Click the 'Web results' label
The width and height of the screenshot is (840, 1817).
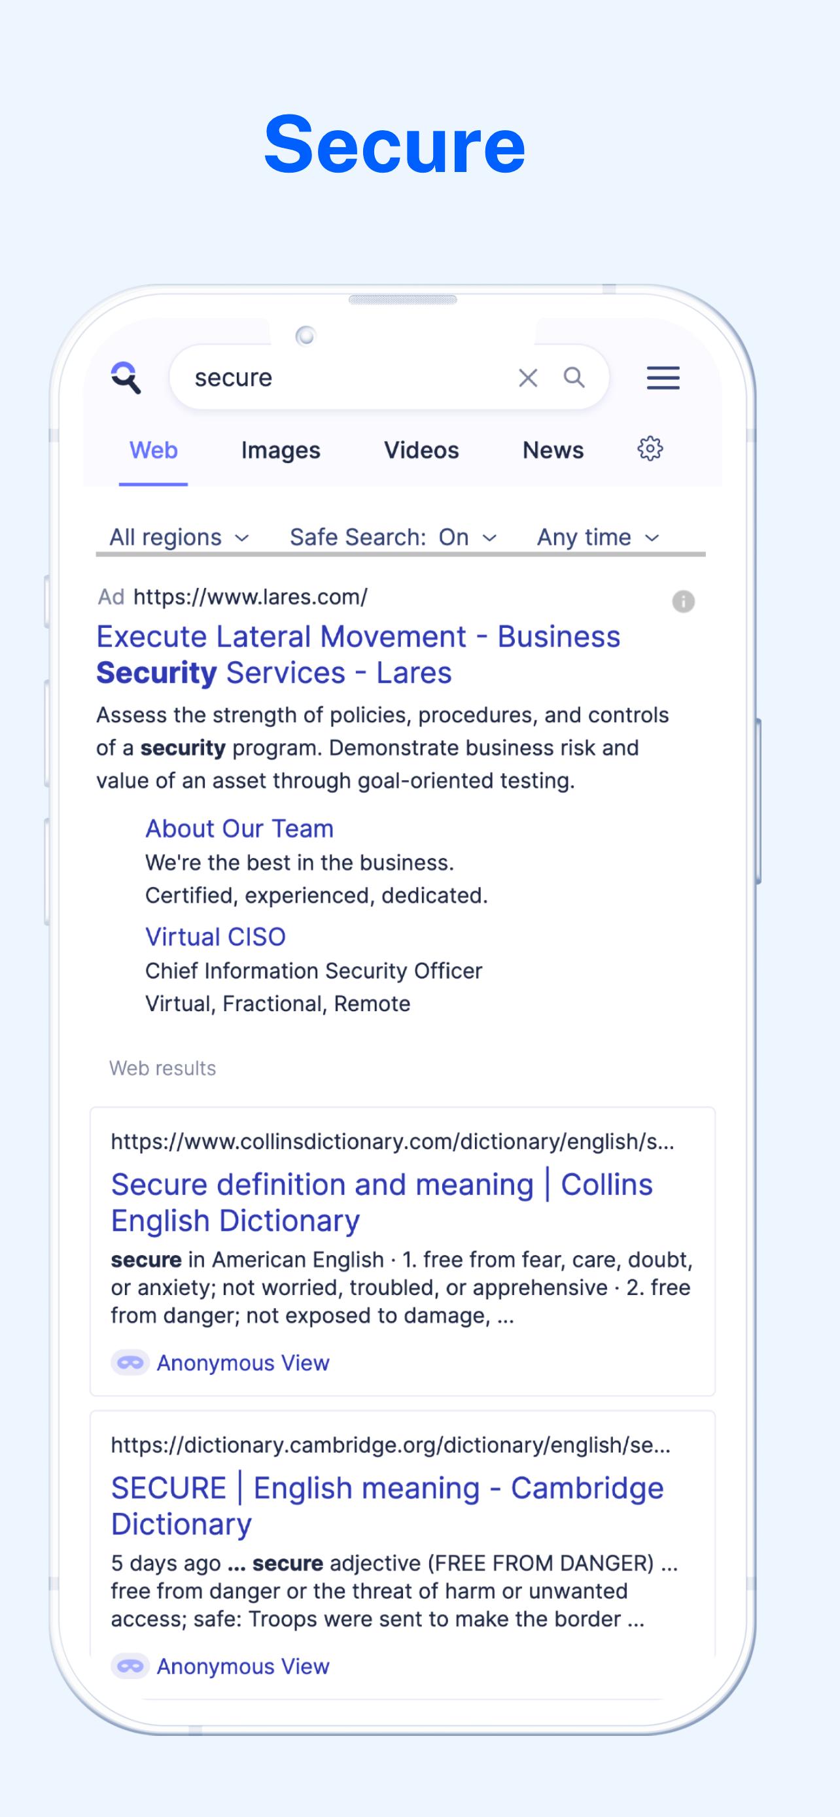pos(162,1068)
